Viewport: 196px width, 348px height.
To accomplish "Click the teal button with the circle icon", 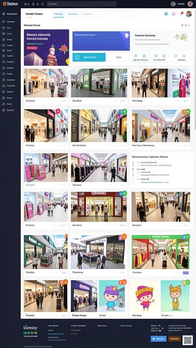I will 89,57.
